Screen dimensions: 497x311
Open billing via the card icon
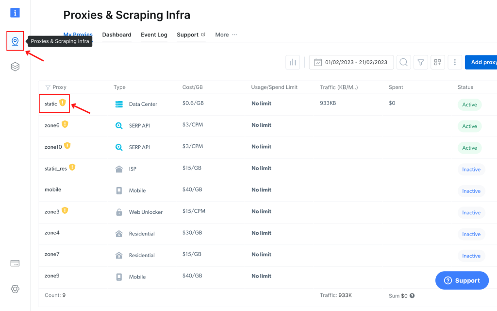point(15,263)
